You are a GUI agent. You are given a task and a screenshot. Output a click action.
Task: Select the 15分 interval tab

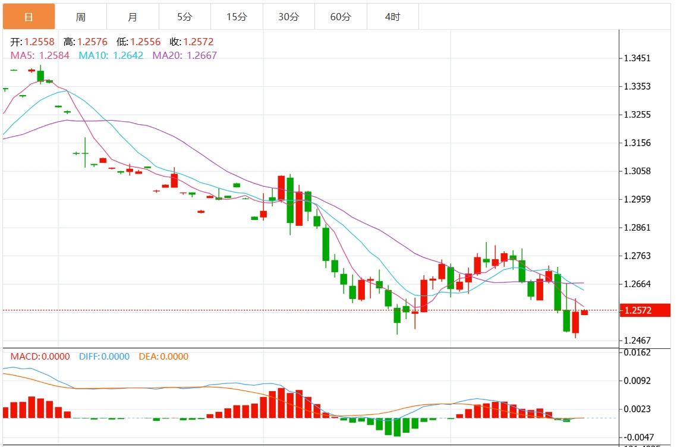(x=237, y=17)
